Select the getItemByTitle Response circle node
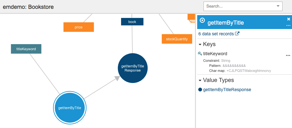This screenshot has height=128, width=292. click(x=133, y=68)
